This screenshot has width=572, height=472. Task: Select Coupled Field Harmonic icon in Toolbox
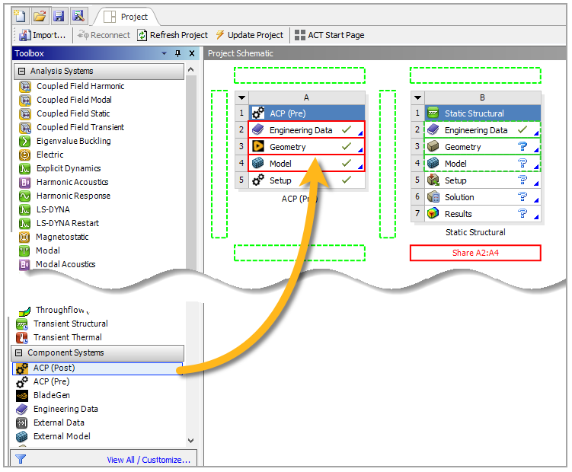tap(25, 87)
